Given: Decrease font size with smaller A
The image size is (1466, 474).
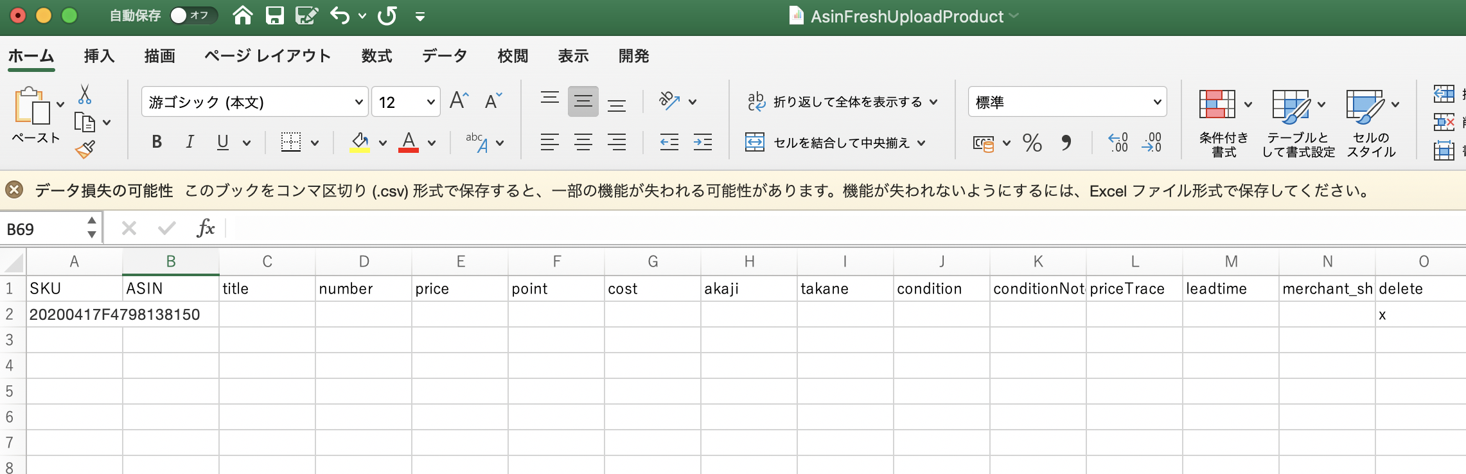Looking at the screenshot, I should click(493, 101).
